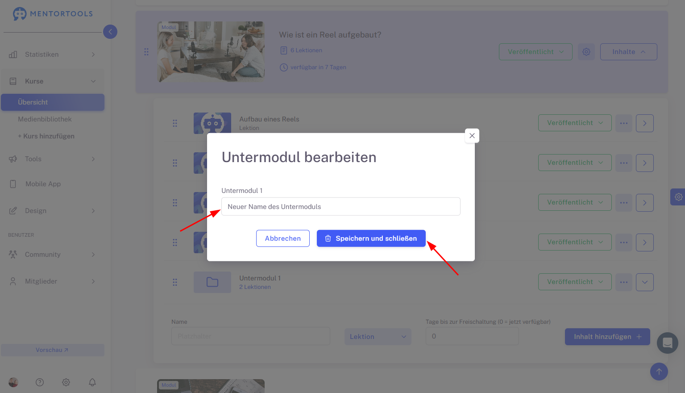Click Speichern und schließen button
Image resolution: width=685 pixels, height=393 pixels.
tap(371, 238)
